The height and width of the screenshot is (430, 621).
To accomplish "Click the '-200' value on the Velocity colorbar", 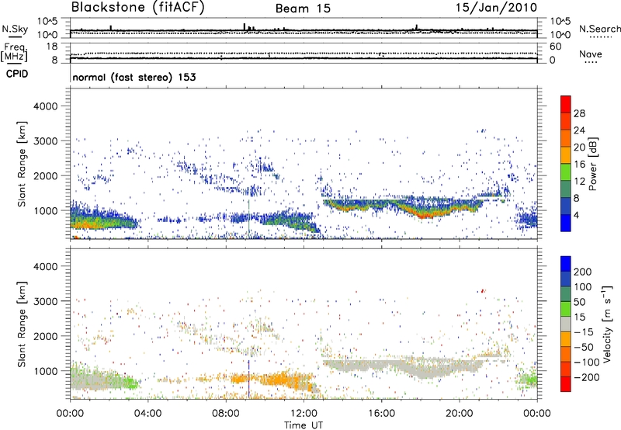I will point(587,377).
